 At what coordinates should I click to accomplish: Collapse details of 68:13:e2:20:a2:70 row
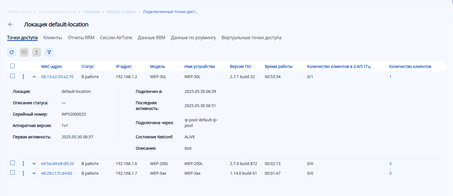(x=34, y=77)
